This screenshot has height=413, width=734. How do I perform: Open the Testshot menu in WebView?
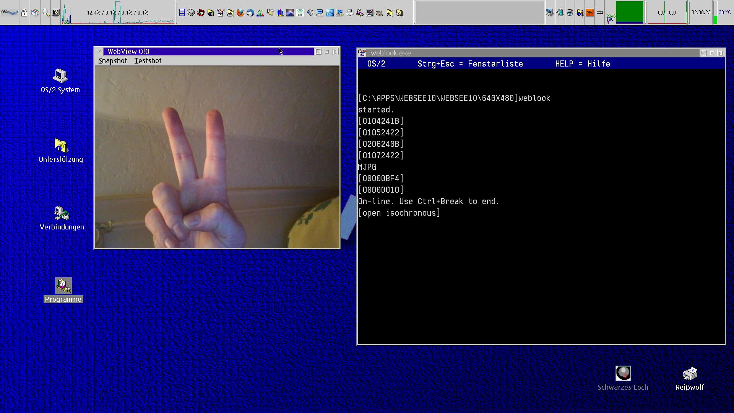pyautogui.click(x=148, y=61)
